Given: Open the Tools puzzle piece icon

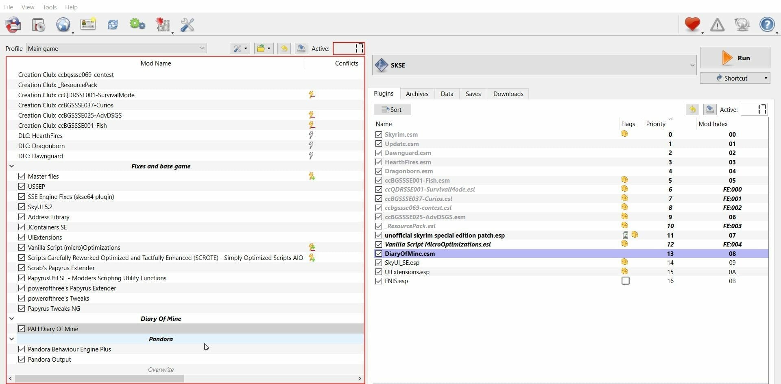Looking at the screenshot, I should [x=163, y=25].
